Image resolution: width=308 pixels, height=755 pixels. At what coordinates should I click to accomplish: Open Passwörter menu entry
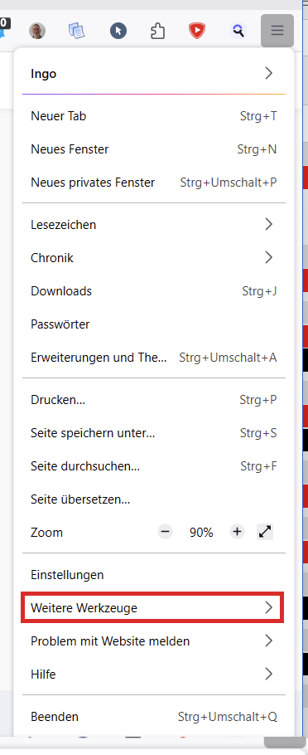(154, 324)
